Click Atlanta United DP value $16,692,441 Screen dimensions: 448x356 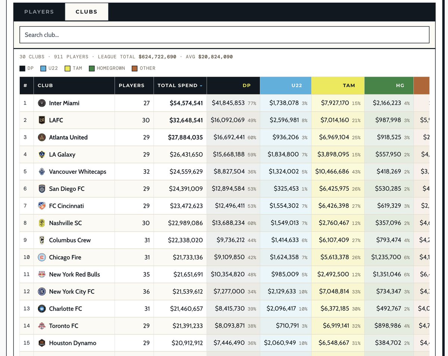[x=229, y=137]
